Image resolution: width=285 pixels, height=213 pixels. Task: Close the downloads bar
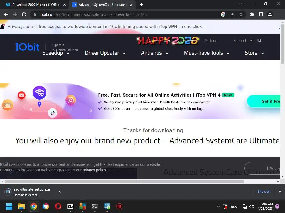[x=280, y=192]
